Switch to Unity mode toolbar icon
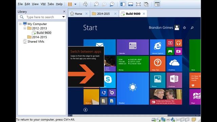 tap(146, 4)
